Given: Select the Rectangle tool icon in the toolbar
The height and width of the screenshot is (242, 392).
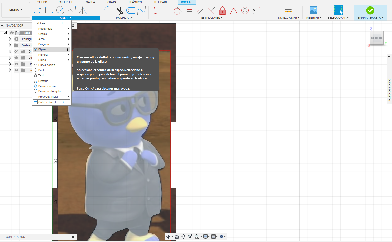Looking at the screenshot, I should pos(49,10).
